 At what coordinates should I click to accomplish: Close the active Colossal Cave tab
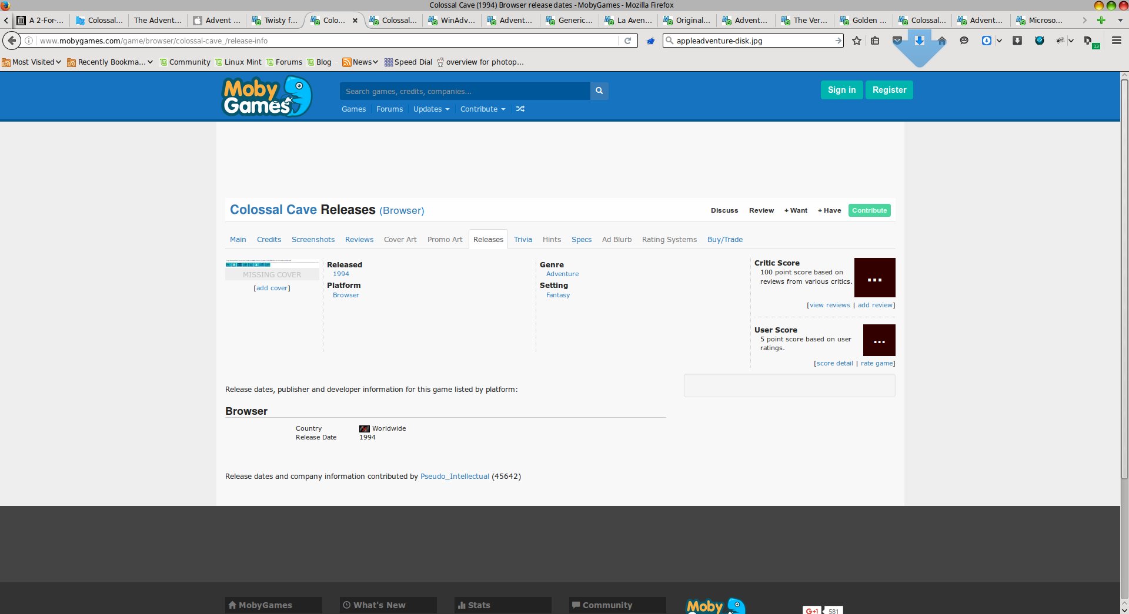(355, 20)
